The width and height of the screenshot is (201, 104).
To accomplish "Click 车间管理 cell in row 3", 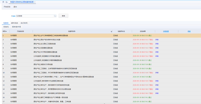I will 13,44.
